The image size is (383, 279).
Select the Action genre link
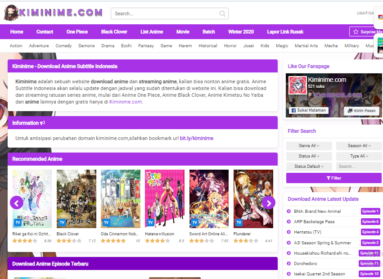(x=16, y=46)
